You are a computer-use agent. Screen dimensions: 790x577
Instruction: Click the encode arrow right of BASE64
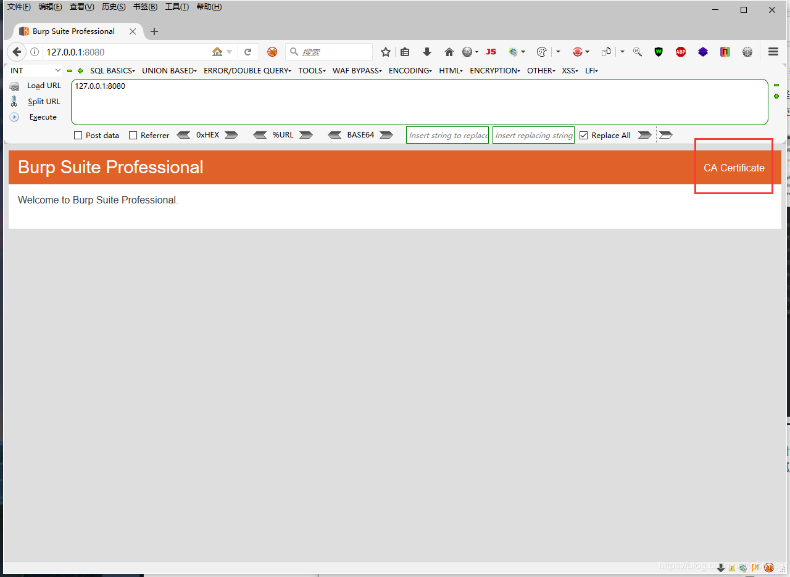[386, 135]
